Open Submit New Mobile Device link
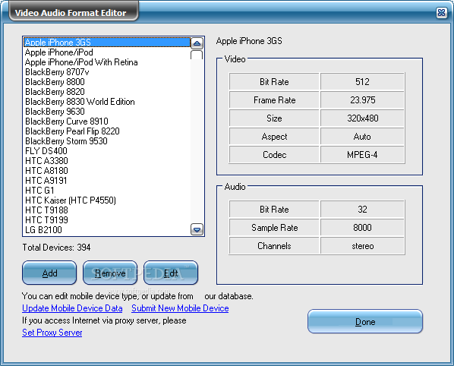This screenshot has height=366, width=454. point(180,308)
